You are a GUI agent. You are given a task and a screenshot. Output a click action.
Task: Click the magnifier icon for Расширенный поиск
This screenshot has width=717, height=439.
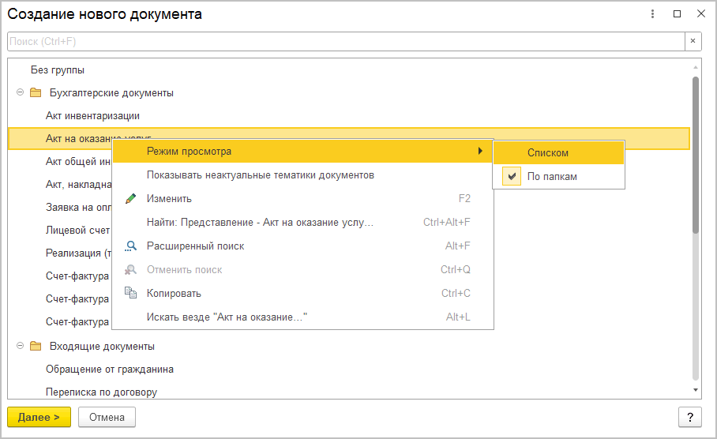pos(131,246)
